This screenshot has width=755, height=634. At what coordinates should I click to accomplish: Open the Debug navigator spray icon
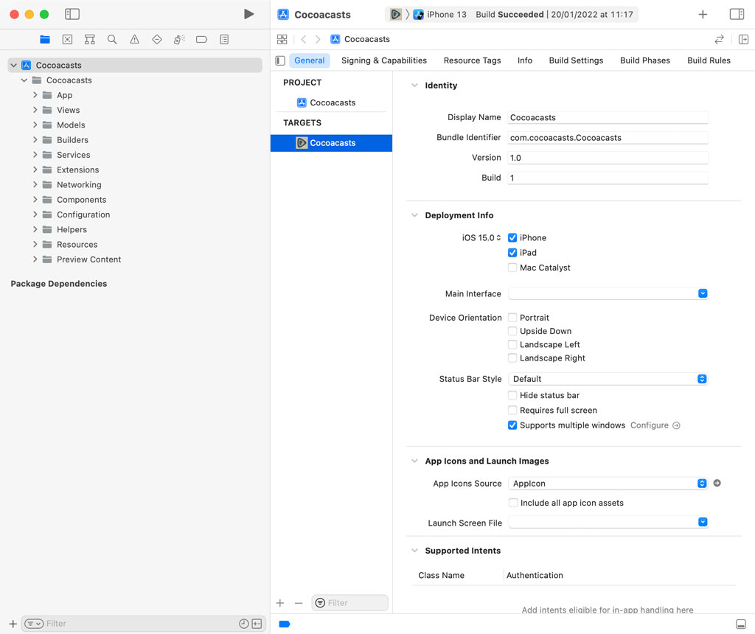[179, 40]
